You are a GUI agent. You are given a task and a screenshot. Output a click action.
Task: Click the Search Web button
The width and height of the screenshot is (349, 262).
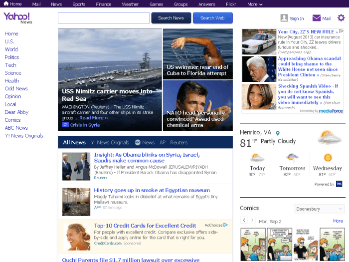pyautogui.click(x=212, y=18)
